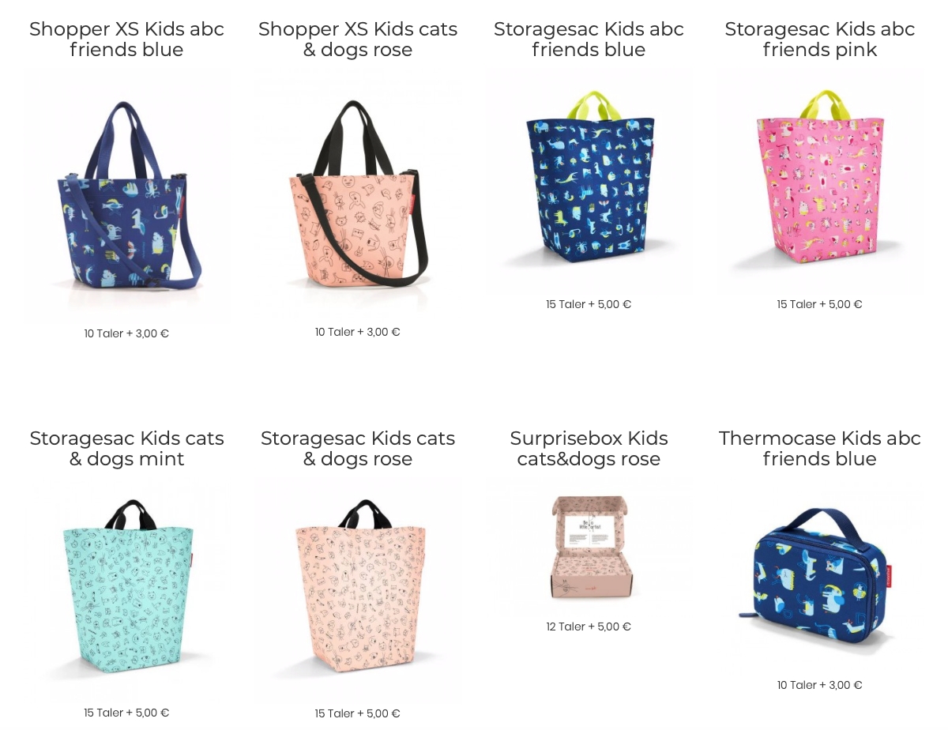View the mint storagesac product image
Image resolution: width=948 pixels, height=730 pixels.
pyautogui.click(x=126, y=589)
